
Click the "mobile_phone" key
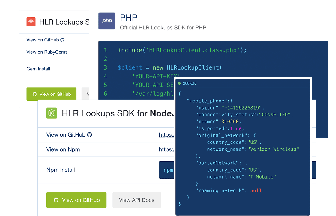pos(207,101)
